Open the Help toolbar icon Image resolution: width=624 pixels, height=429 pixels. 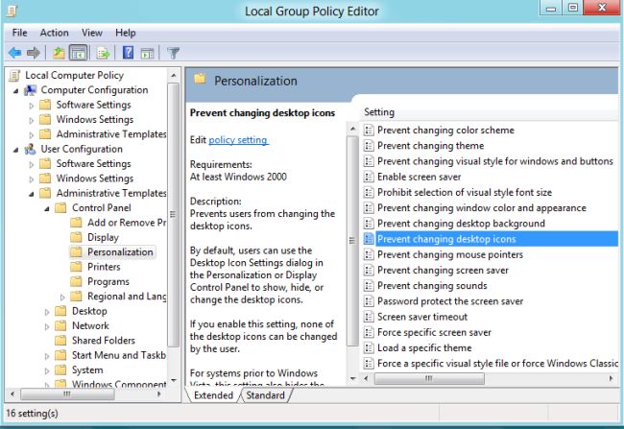point(128,53)
